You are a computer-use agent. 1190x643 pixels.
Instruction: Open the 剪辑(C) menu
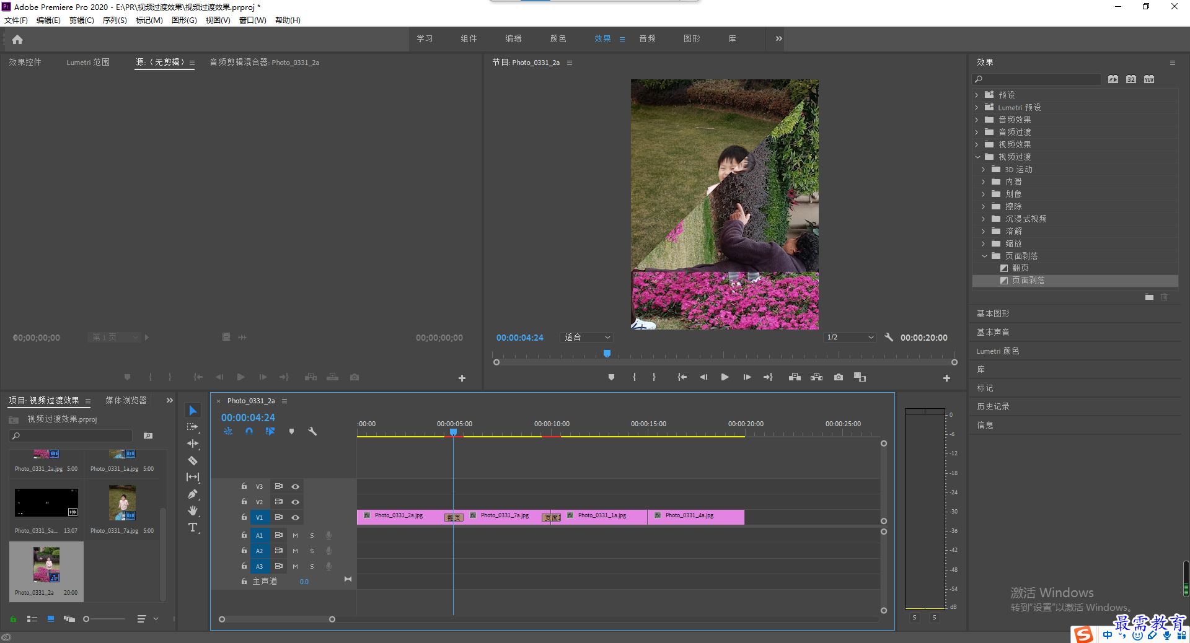(x=82, y=20)
